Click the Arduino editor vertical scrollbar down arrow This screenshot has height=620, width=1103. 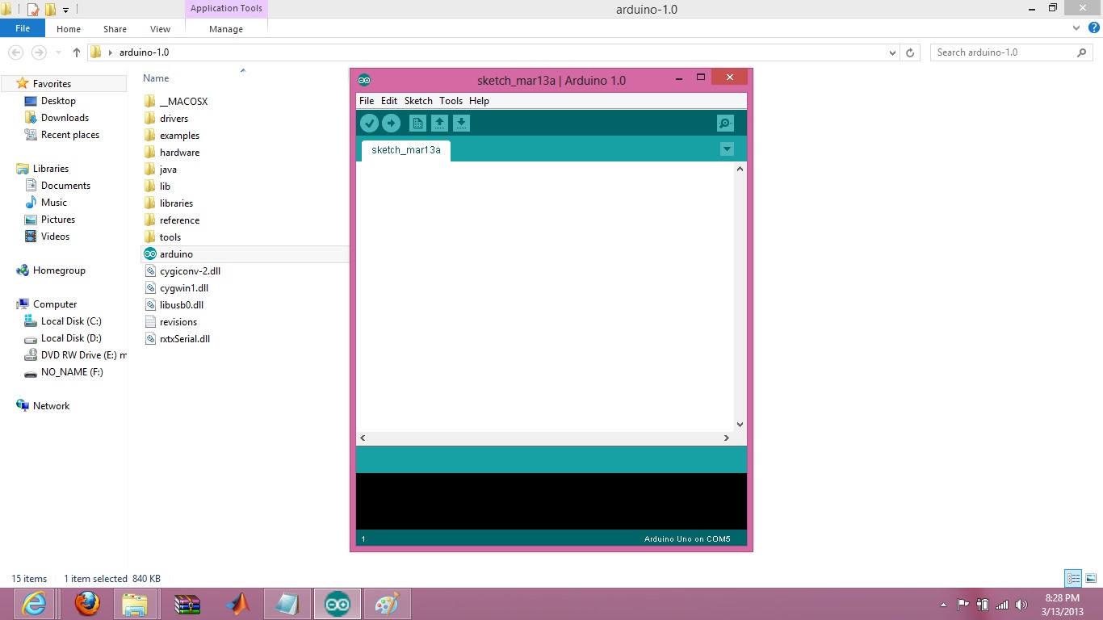[740, 424]
